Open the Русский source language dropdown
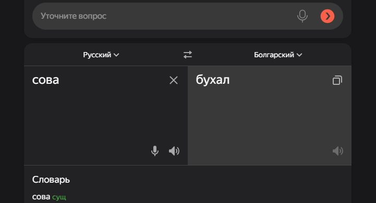 click(101, 55)
